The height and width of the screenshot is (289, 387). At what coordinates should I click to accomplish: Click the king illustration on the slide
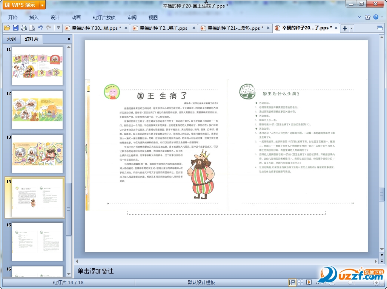[x=201, y=174]
